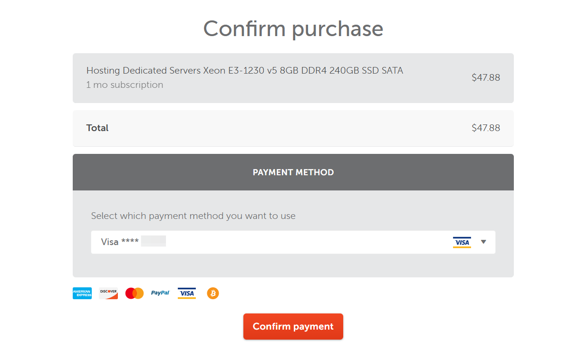
Task: Click the '1 mo subscription' label
Action: pyautogui.click(x=125, y=85)
